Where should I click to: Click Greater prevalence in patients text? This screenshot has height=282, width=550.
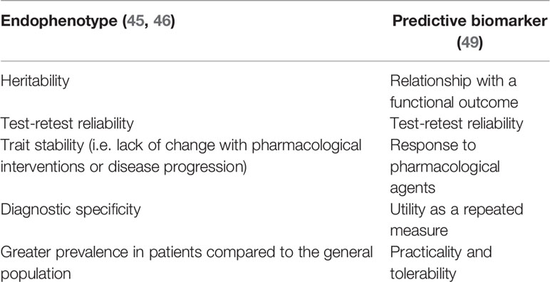186,263
